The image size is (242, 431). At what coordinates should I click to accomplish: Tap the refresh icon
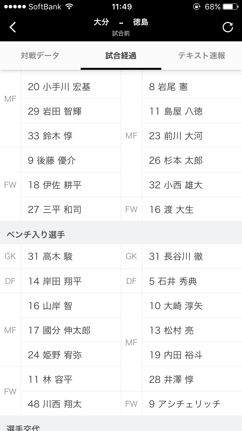point(227,27)
